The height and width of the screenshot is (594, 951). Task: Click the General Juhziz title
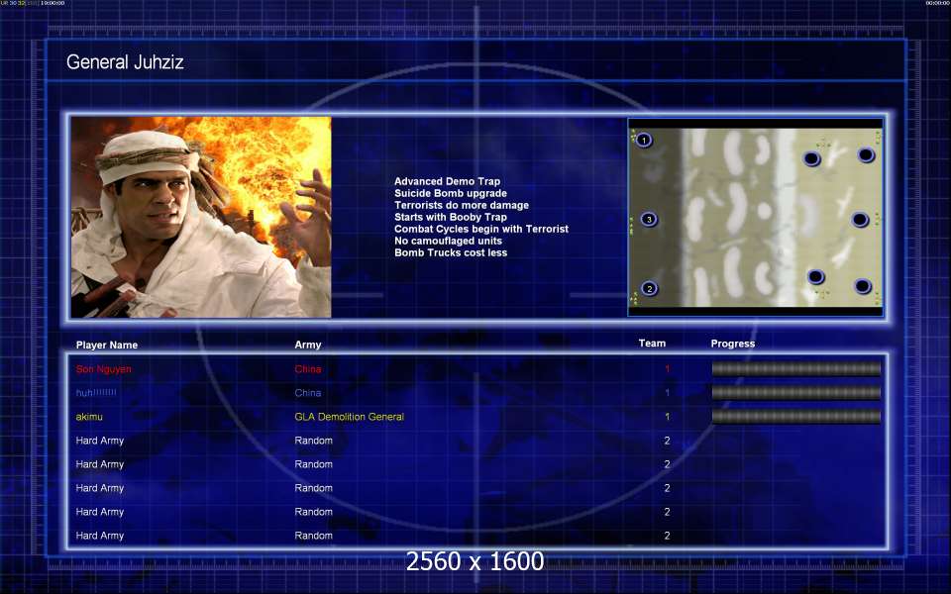(125, 61)
